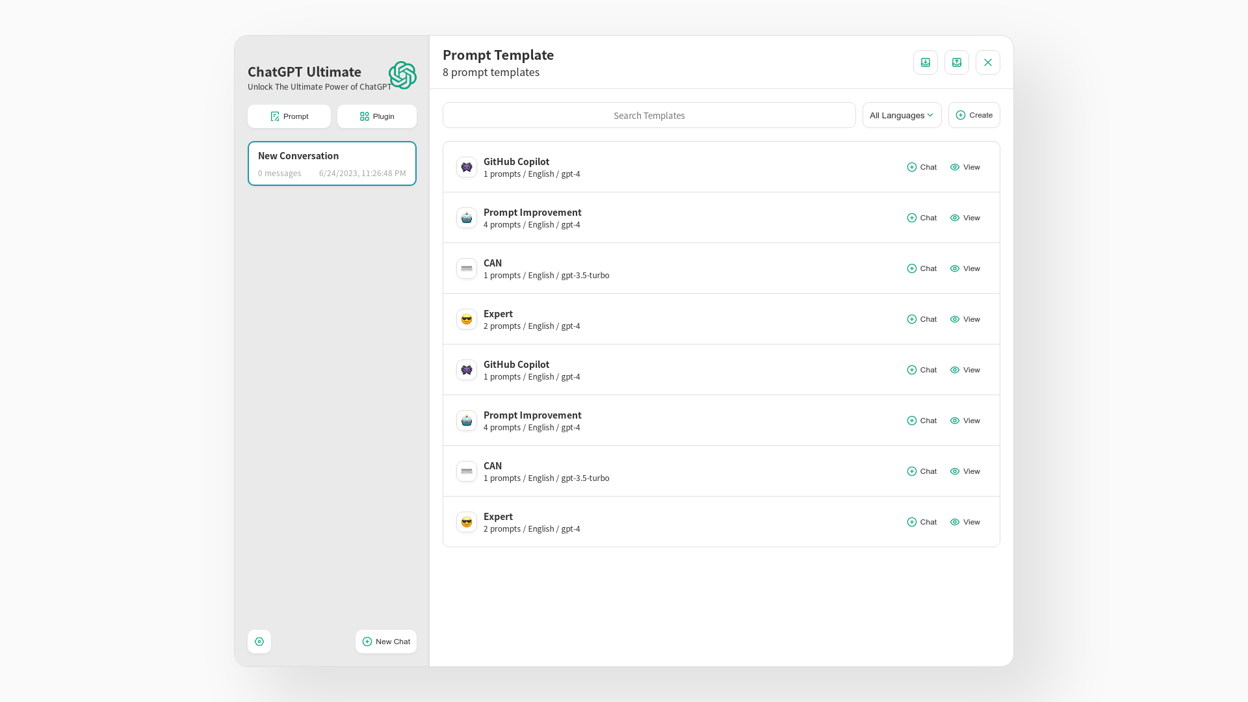Click the '8 prompt templates' subtitle

491,72
